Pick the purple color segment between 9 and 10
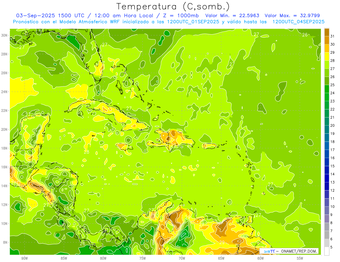The width and height of the screenshot is (340, 262). [327, 211]
